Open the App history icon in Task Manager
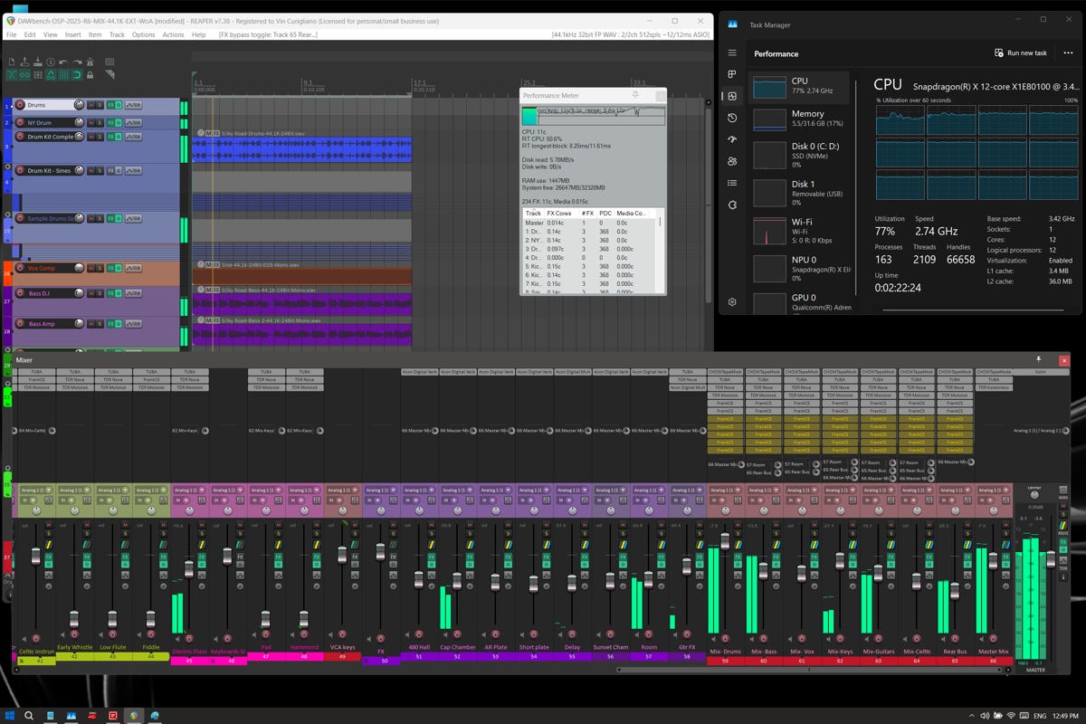Image resolution: width=1086 pixels, height=724 pixels. click(x=732, y=118)
